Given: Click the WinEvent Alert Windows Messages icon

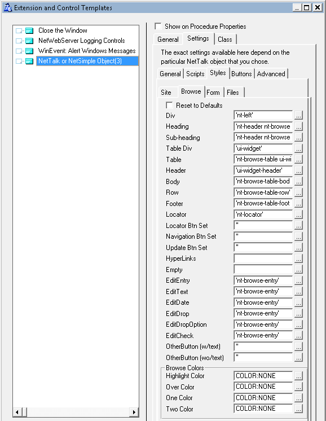Looking at the screenshot, I should click(29, 51).
